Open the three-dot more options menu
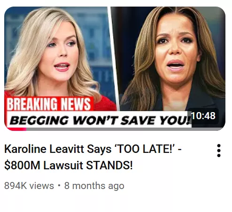This screenshot has height=212, width=232. [x=219, y=151]
